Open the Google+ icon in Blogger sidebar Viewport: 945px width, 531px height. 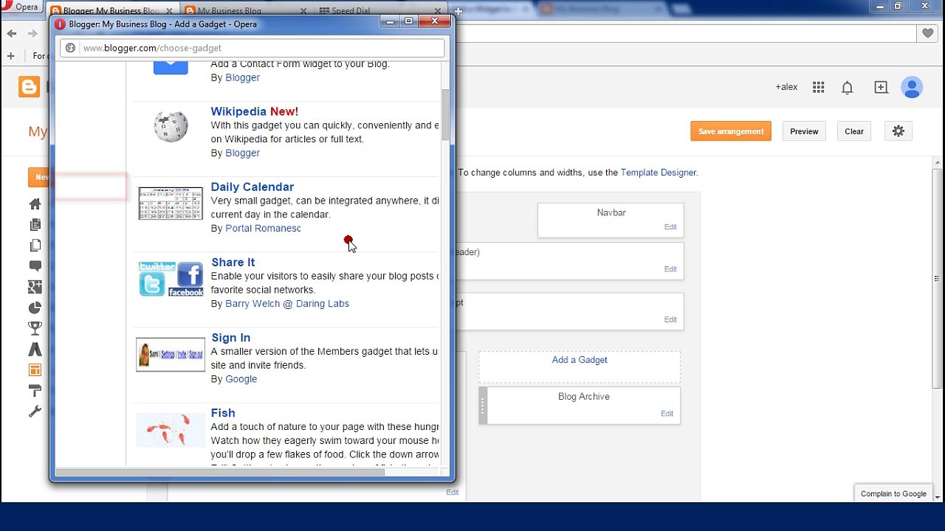pos(35,287)
